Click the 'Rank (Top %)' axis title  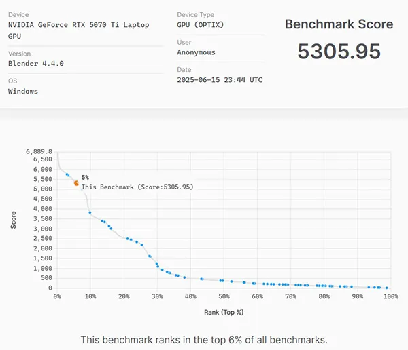click(x=224, y=312)
